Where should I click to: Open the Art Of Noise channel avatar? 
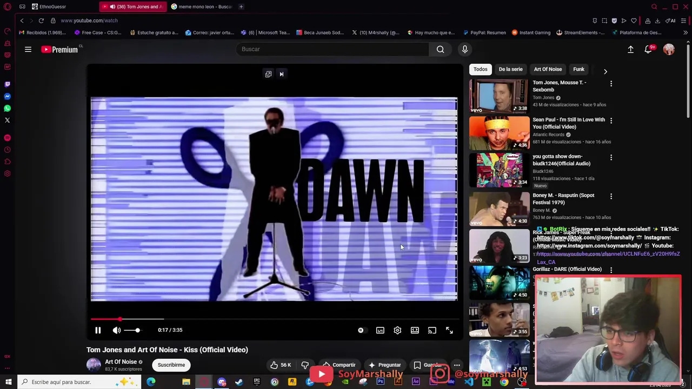[x=94, y=365]
